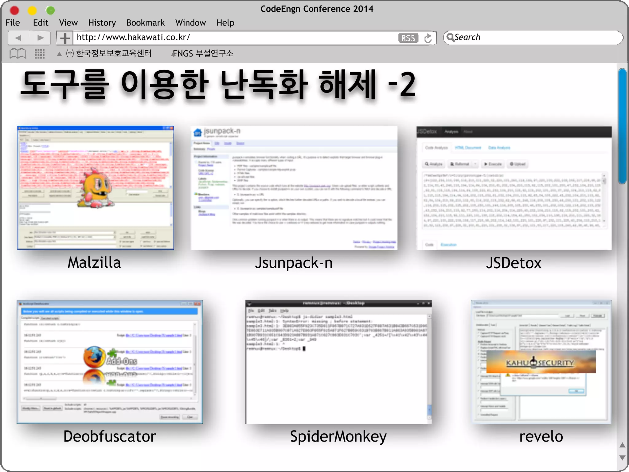Screen dimensions: 629x472
Task: Open the History menu
Action: (102, 23)
